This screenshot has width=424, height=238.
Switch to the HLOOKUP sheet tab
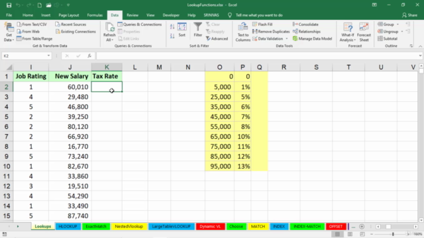tap(68, 226)
